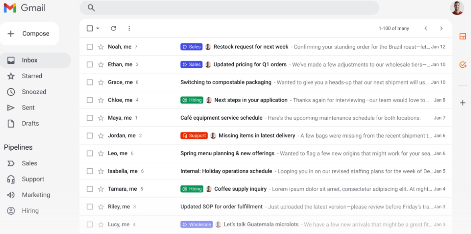Check the box for Grace's email
Screen dimensions: 471x234
[x=90, y=82]
